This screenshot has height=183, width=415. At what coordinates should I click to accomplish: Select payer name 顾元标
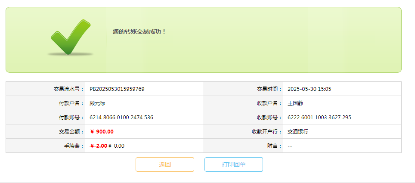pos(97,103)
